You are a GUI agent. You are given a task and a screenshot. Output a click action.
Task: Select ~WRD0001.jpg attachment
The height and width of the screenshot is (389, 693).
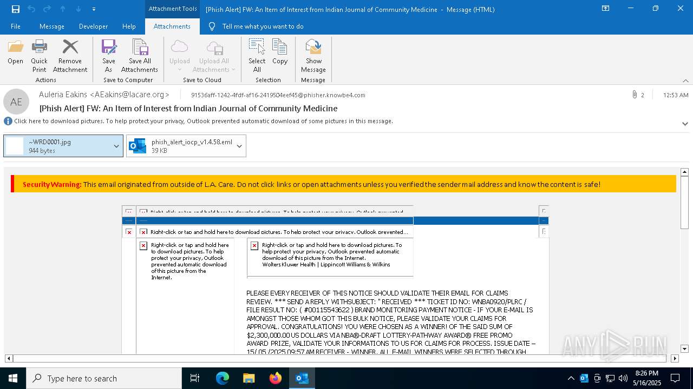coord(57,146)
